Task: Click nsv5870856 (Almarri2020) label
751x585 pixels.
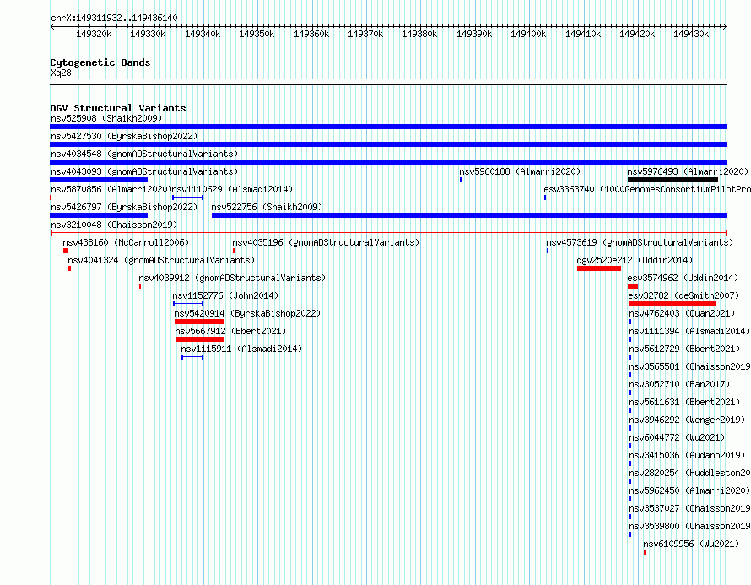Action: [x=111, y=189]
